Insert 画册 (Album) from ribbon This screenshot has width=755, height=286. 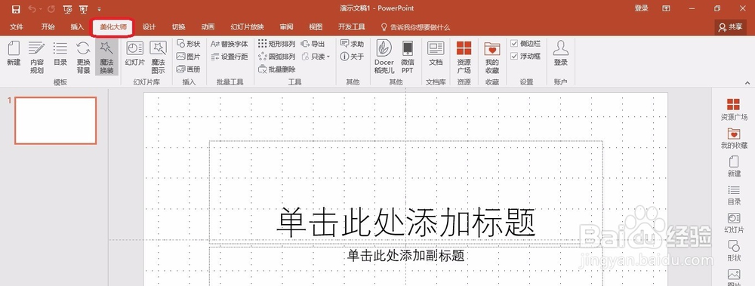(188, 69)
